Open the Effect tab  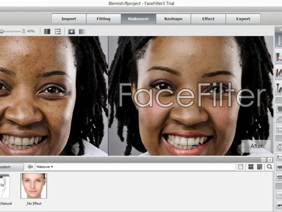point(208,19)
